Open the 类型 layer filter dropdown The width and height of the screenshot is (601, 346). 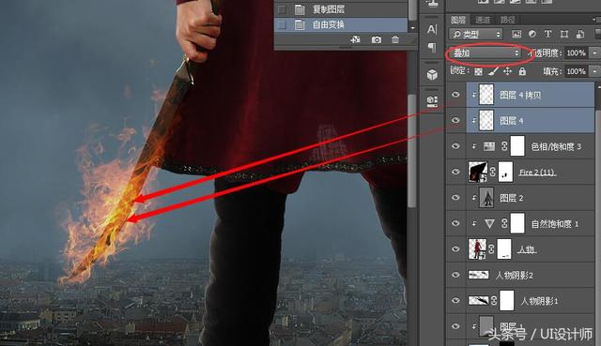(x=476, y=34)
